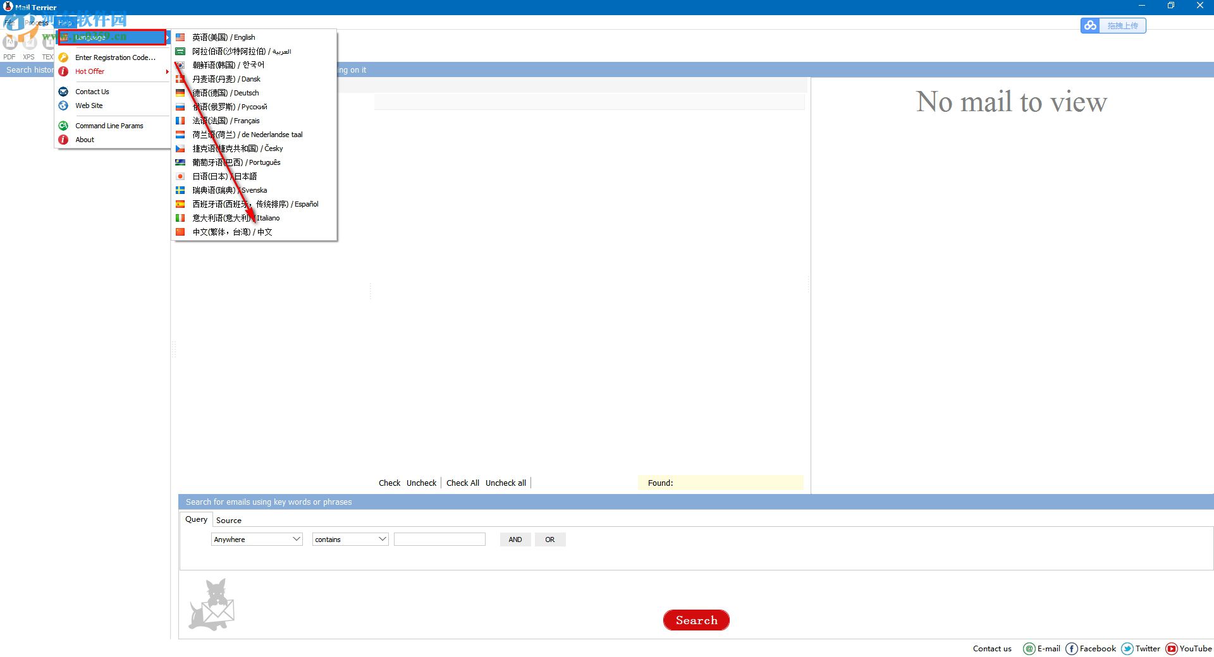Open the Web Site globe icon entry
Screen dimensions: 1214x657
(63, 105)
